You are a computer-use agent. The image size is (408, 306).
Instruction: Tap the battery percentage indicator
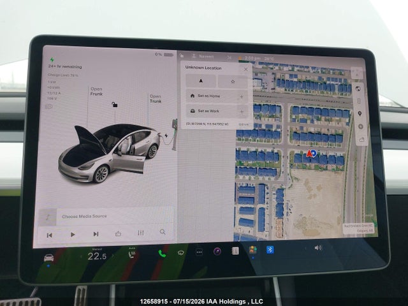pyautogui.click(x=164, y=54)
